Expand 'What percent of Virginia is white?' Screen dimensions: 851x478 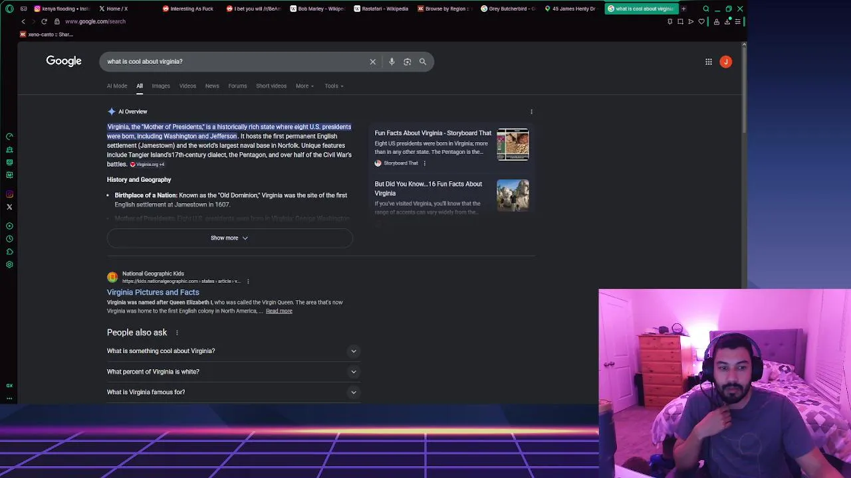[x=233, y=372]
